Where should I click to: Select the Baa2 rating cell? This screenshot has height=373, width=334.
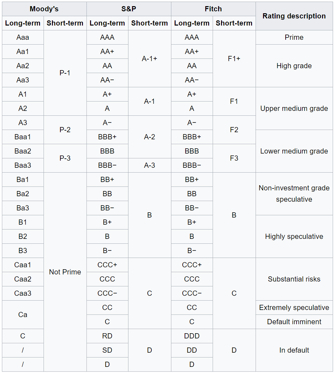[23, 151]
